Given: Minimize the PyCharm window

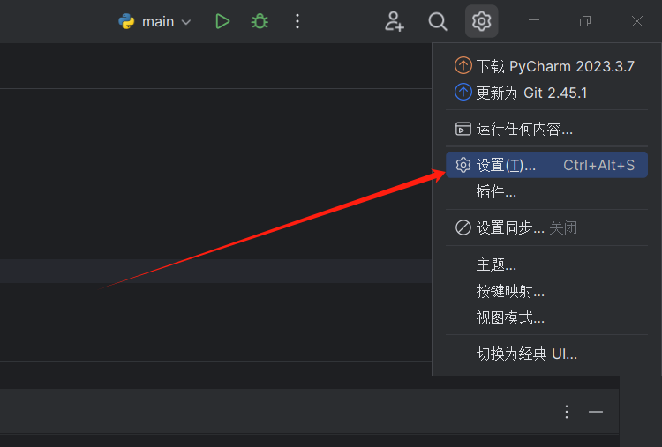Looking at the screenshot, I should [x=534, y=20].
